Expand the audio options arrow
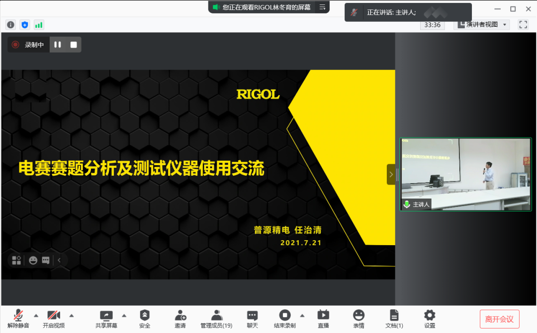537x333 pixels. click(36, 315)
